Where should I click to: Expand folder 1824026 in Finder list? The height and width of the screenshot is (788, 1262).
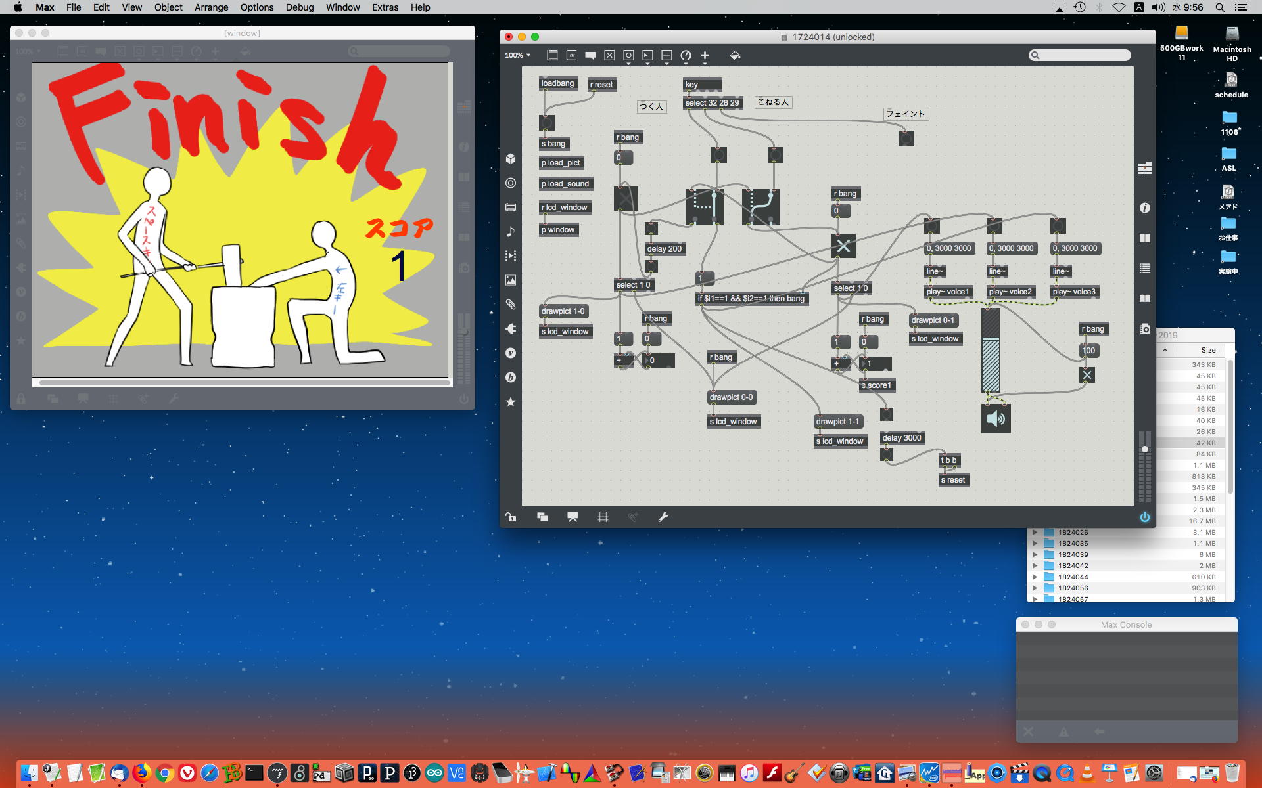1035,533
